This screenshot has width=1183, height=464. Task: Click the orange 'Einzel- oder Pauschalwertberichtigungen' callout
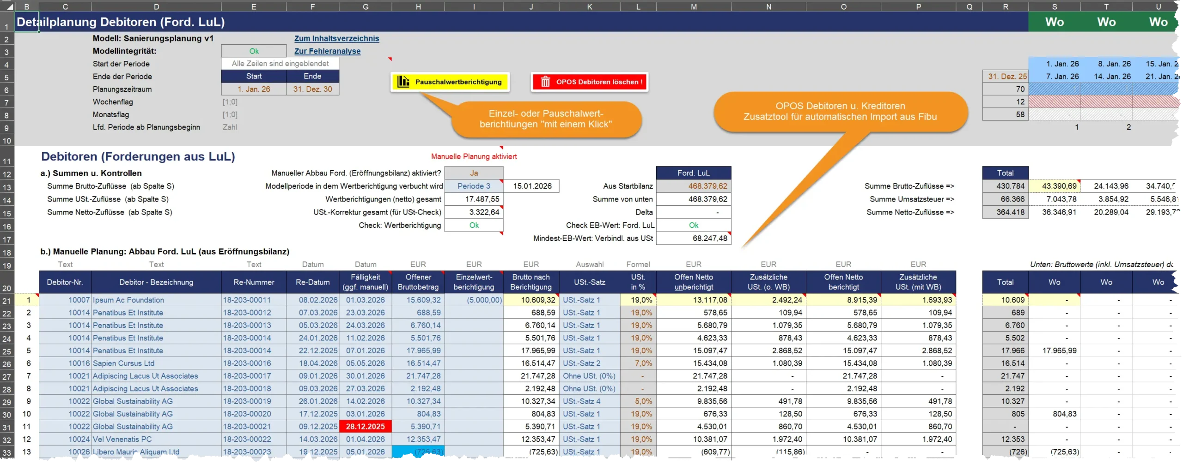[546, 119]
